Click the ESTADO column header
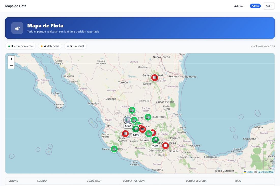280x186 pixels. (42, 181)
